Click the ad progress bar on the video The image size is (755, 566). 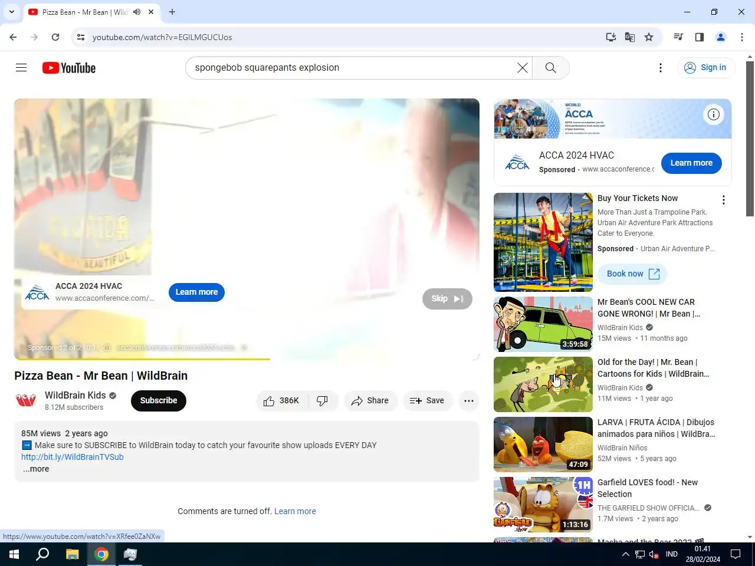click(x=247, y=359)
